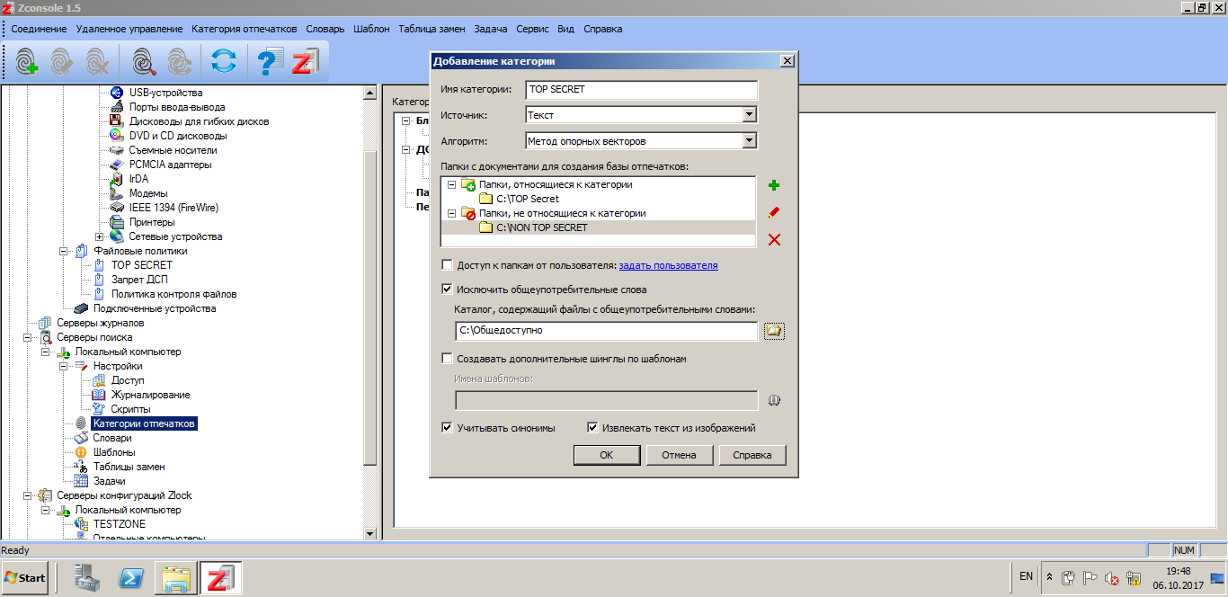Toggle Извлекать текст из изображений checkbox
The height and width of the screenshot is (597, 1228).
pos(592,428)
